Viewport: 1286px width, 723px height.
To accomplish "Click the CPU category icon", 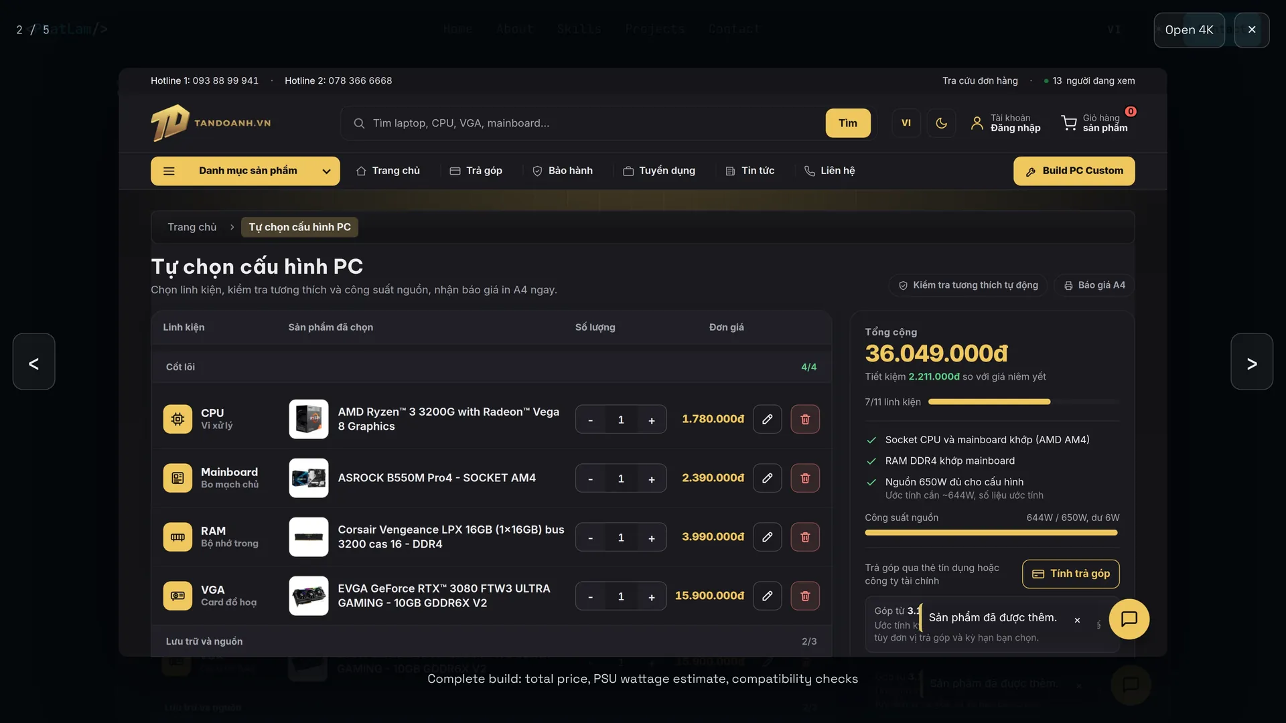I will [x=177, y=419].
